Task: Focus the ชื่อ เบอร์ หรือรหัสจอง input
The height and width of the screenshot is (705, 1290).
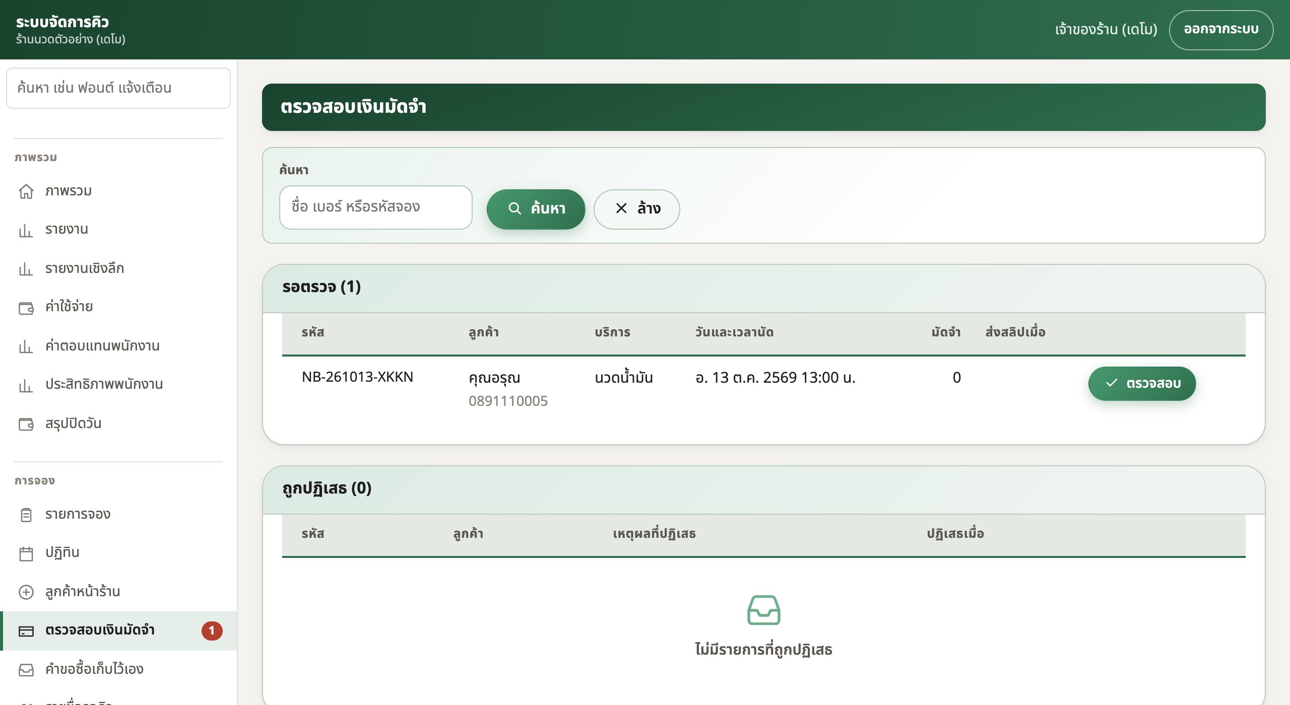Action: click(x=376, y=207)
